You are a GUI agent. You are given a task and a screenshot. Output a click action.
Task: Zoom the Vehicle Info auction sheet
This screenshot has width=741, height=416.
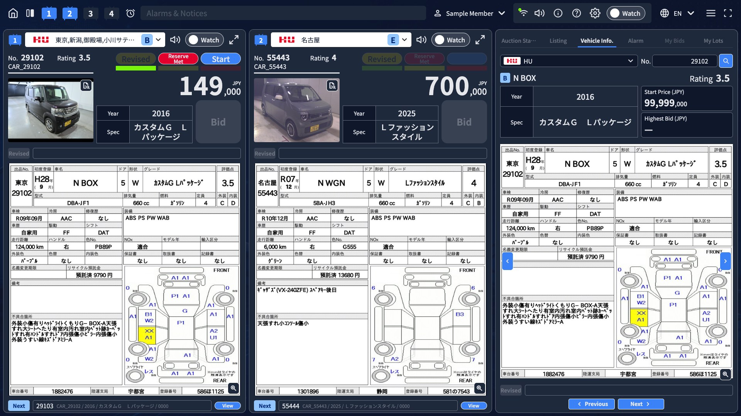click(x=726, y=374)
